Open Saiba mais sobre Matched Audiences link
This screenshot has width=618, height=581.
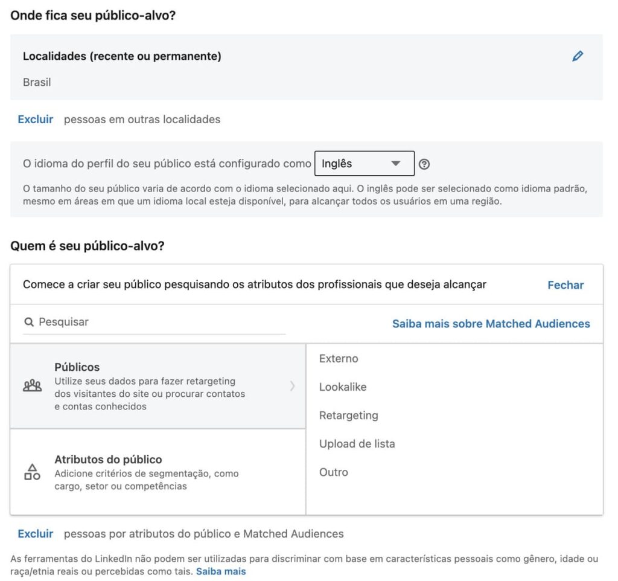point(491,324)
